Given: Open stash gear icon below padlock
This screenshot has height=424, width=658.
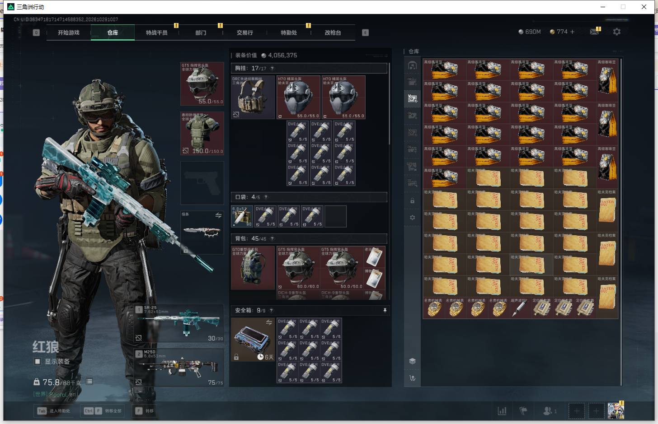Looking at the screenshot, I should (412, 217).
